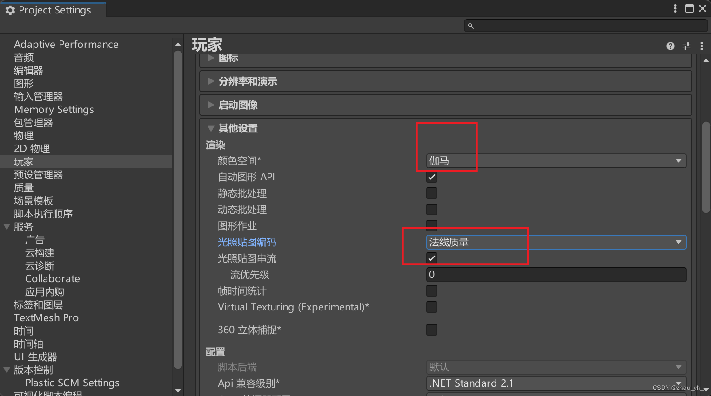Select Collaborate under 服务

[52, 278]
